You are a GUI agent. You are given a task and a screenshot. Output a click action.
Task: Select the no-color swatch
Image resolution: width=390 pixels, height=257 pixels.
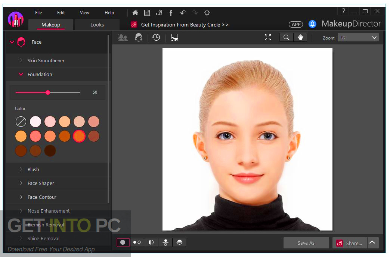[21, 122]
